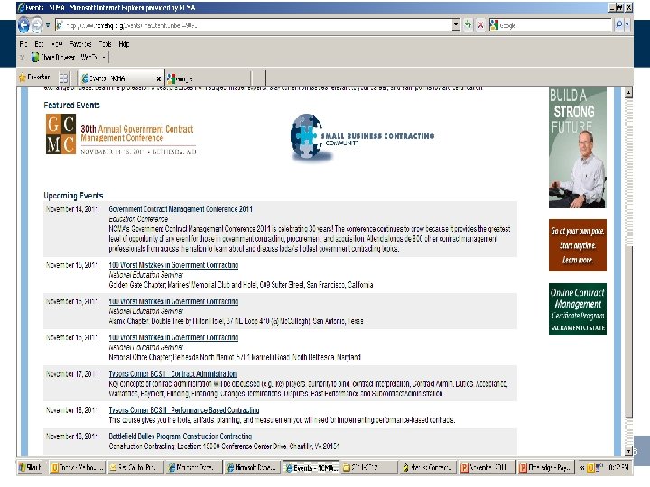Open the Tools menu
The image size is (650, 487).
tap(105, 44)
